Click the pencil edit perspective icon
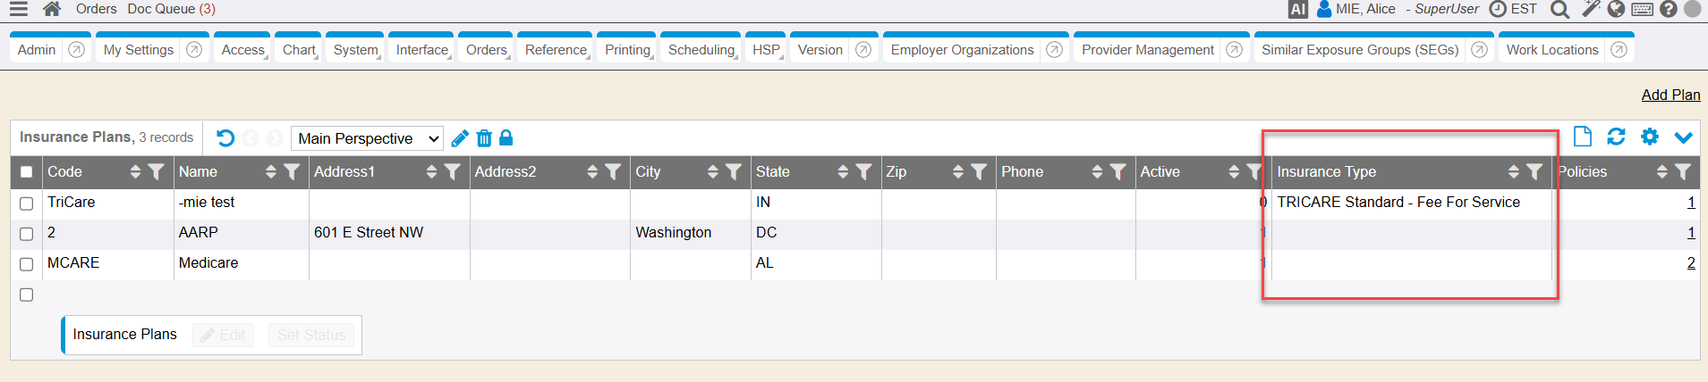The image size is (1708, 382). 460,138
